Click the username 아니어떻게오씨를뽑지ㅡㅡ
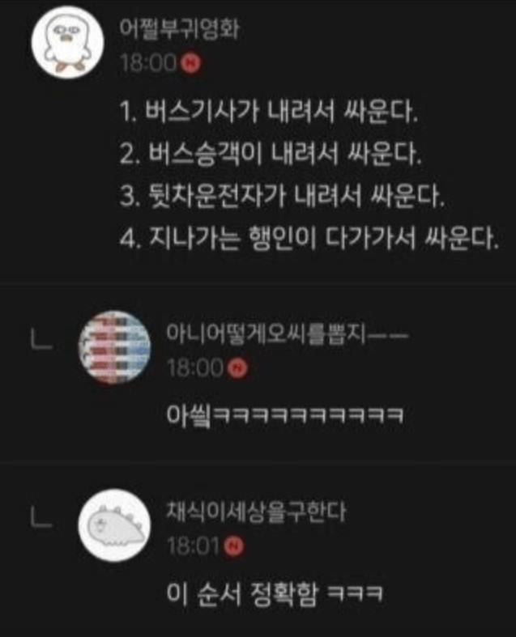516x637 pixels. (287, 334)
